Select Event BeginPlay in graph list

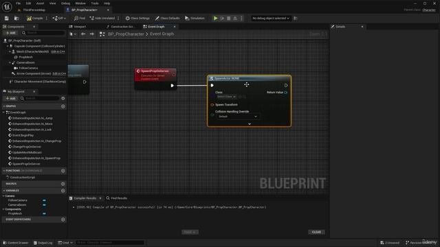click(x=23, y=135)
